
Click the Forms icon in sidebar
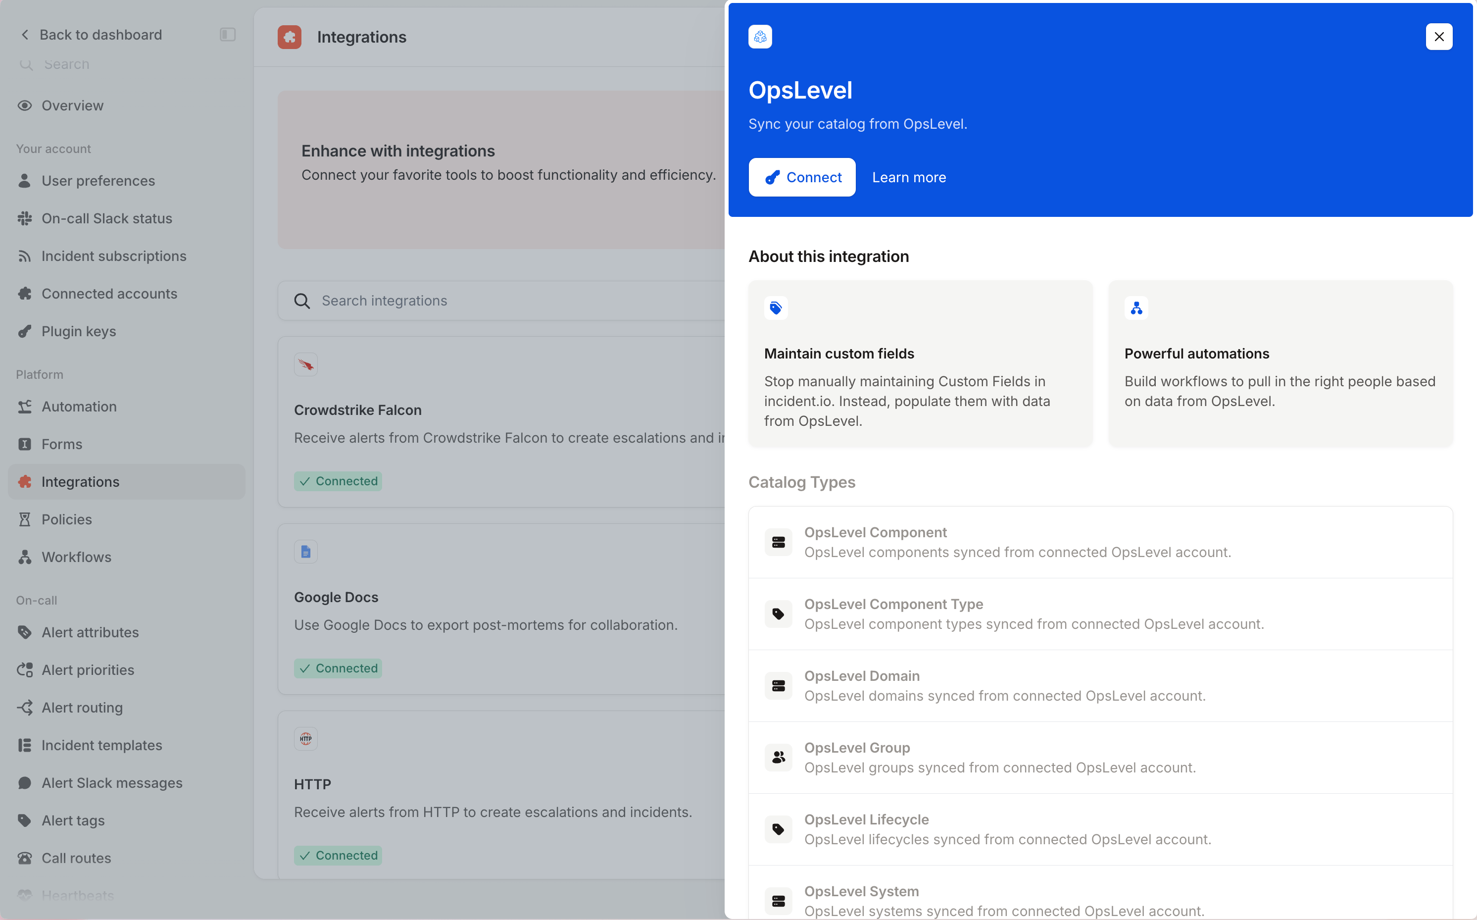point(24,444)
